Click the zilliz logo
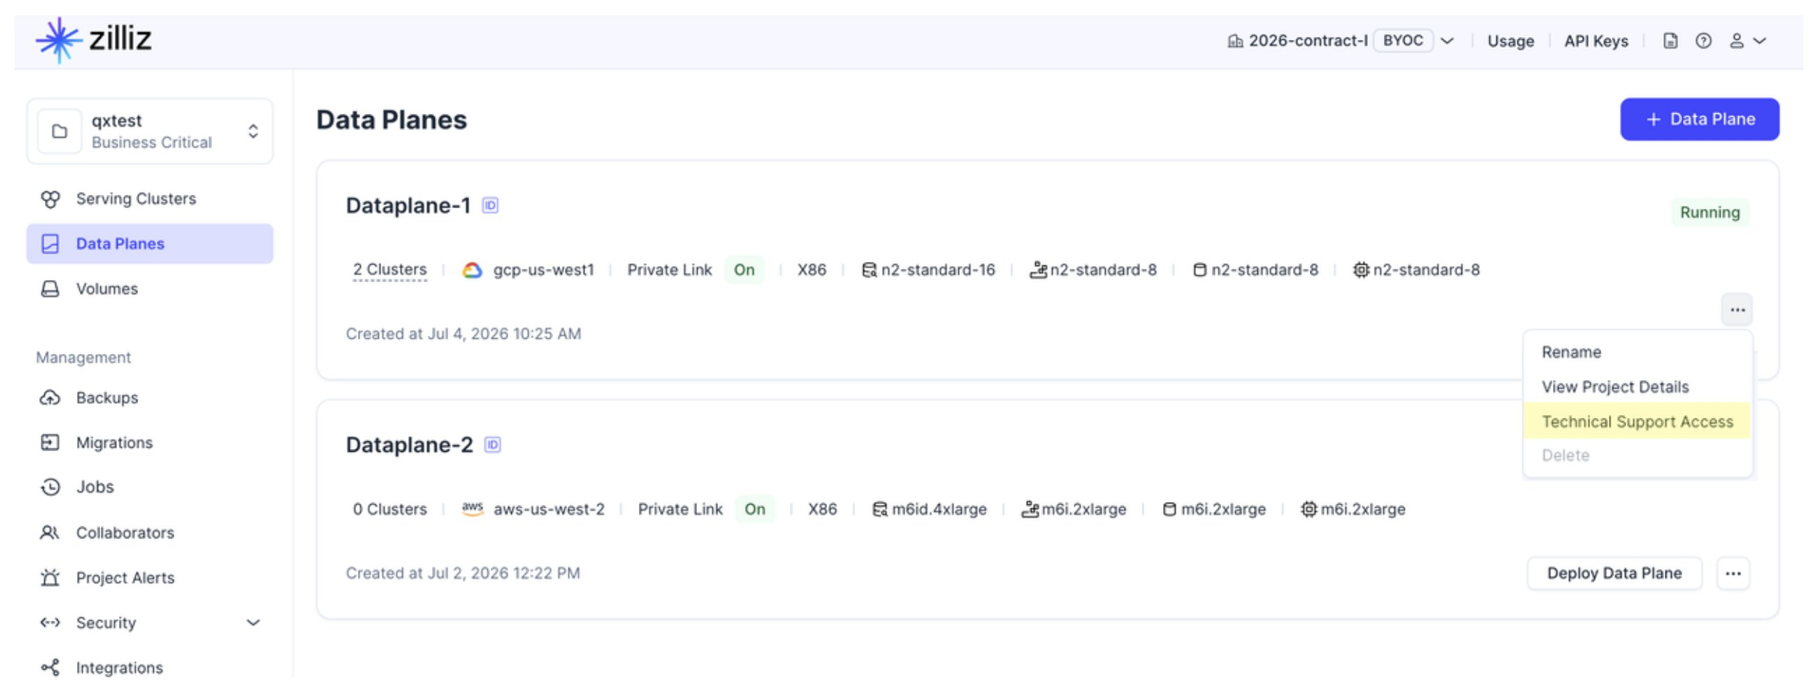Viewport: 1818px width, 692px height. click(x=94, y=39)
